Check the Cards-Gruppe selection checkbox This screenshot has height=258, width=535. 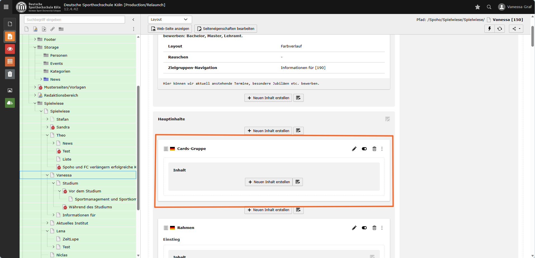(166, 149)
